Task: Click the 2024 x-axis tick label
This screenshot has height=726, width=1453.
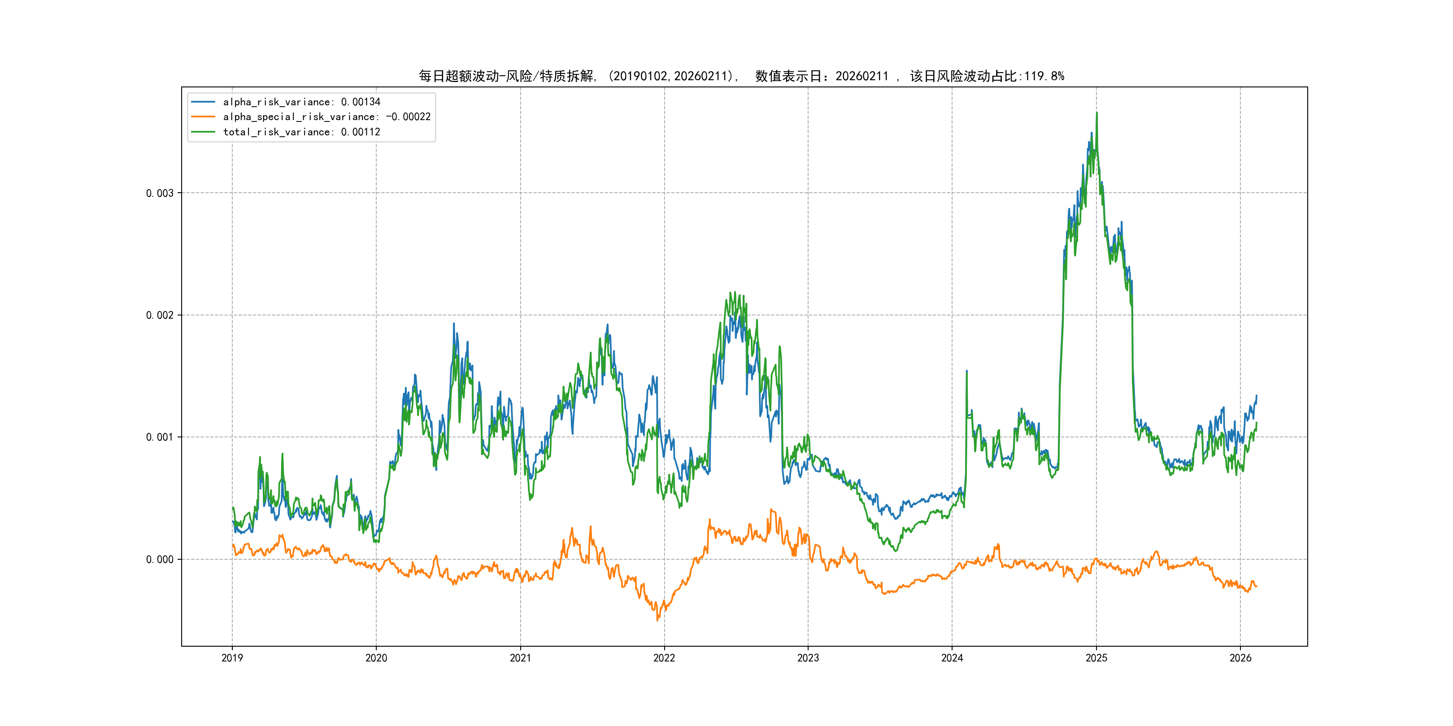Action: click(x=952, y=658)
